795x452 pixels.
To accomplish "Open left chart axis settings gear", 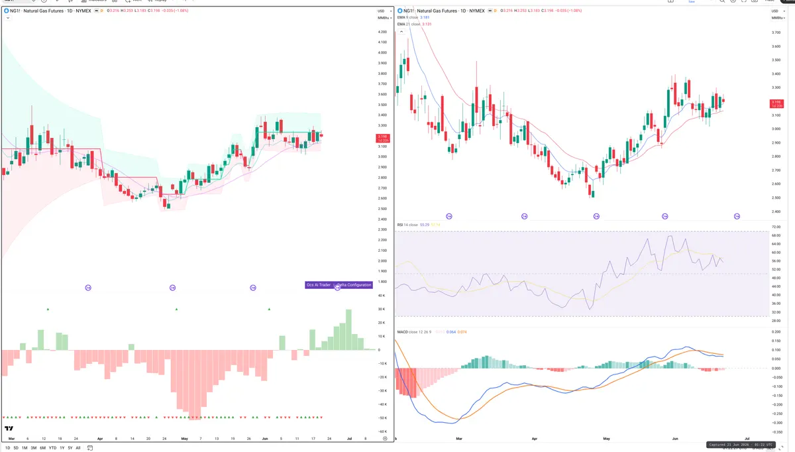I will (385, 439).
